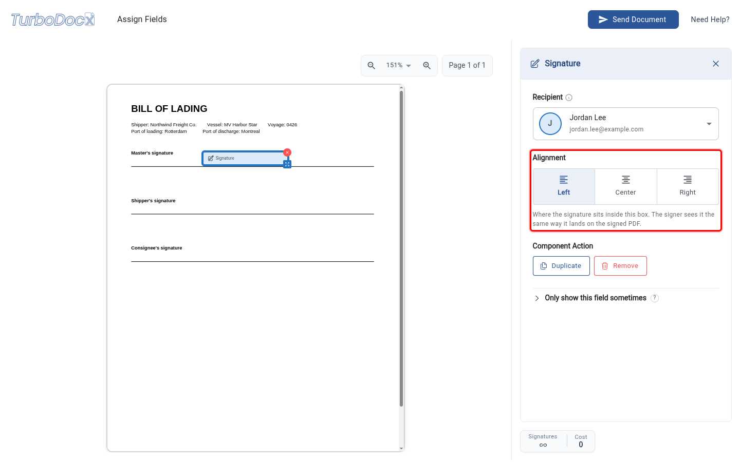
Task: Click the TurboDocx logo
Action: coord(53,20)
